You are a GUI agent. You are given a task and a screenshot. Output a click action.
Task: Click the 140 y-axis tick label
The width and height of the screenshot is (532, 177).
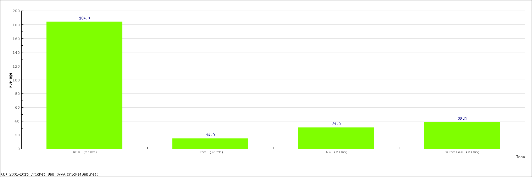[x=16, y=52]
